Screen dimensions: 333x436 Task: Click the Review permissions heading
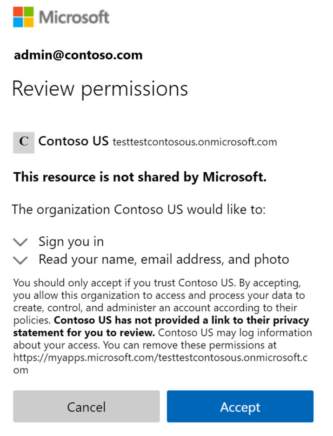pos(100,88)
